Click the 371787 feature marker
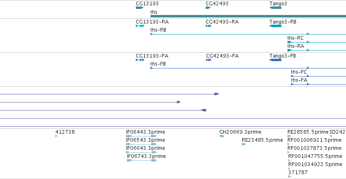This screenshot has width=346, height=179. (290, 177)
